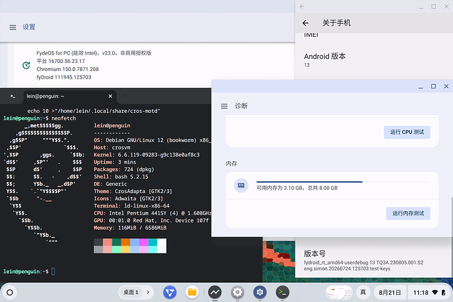
Task: Open calendar from 8月21日 date
Action: coord(390,292)
